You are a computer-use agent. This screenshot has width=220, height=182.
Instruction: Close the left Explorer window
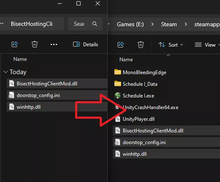click(98, 3)
